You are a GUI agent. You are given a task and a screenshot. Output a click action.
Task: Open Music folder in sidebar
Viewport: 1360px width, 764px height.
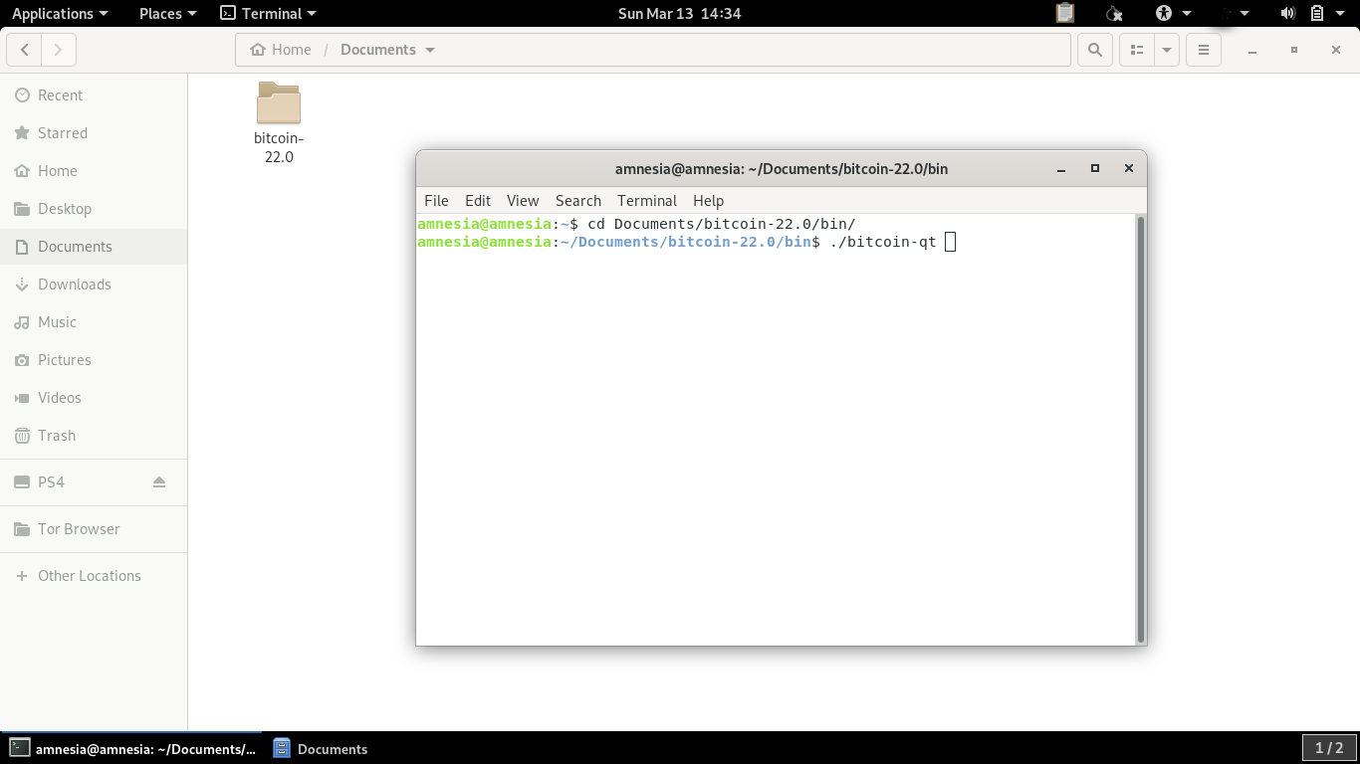[94, 322]
